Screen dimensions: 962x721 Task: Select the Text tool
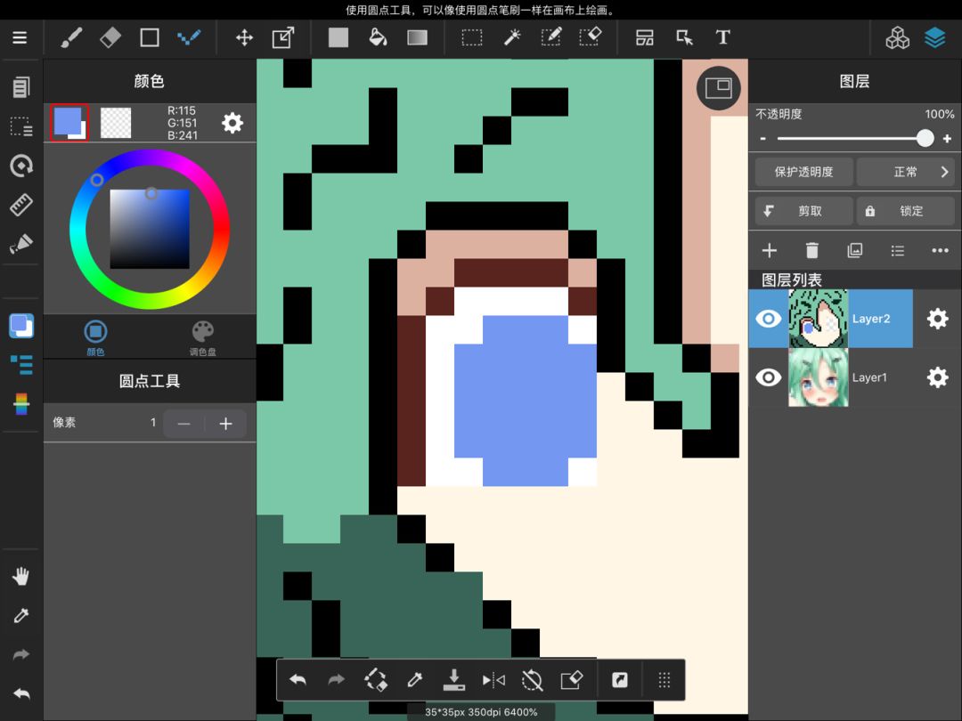click(723, 37)
